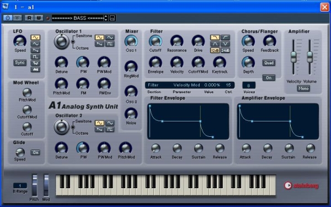Select the LFO sine waveform icon

35,38
